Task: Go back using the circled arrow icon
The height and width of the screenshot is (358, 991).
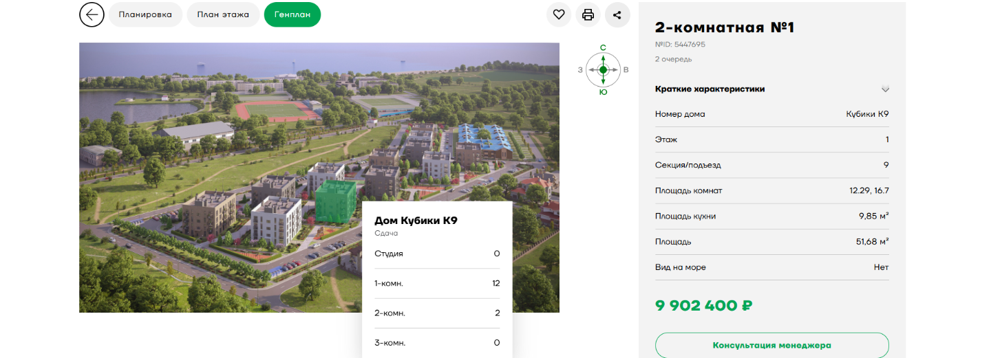Action: pyautogui.click(x=92, y=14)
